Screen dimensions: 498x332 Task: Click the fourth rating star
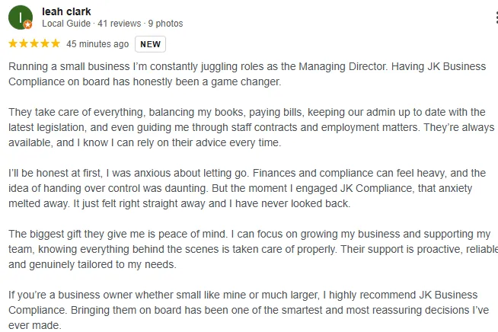click(45, 44)
